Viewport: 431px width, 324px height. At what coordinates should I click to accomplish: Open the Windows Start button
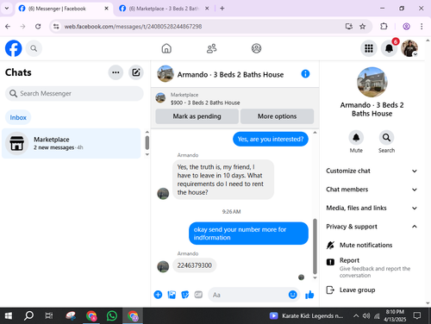point(9,316)
